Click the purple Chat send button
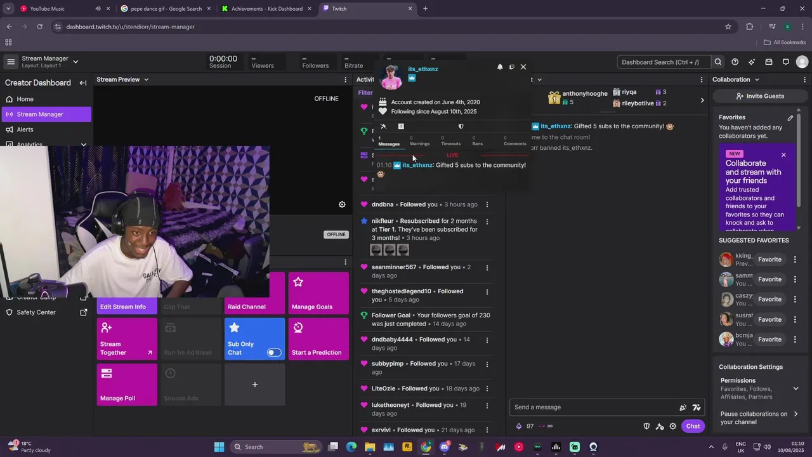 pyautogui.click(x=693, y=427)
